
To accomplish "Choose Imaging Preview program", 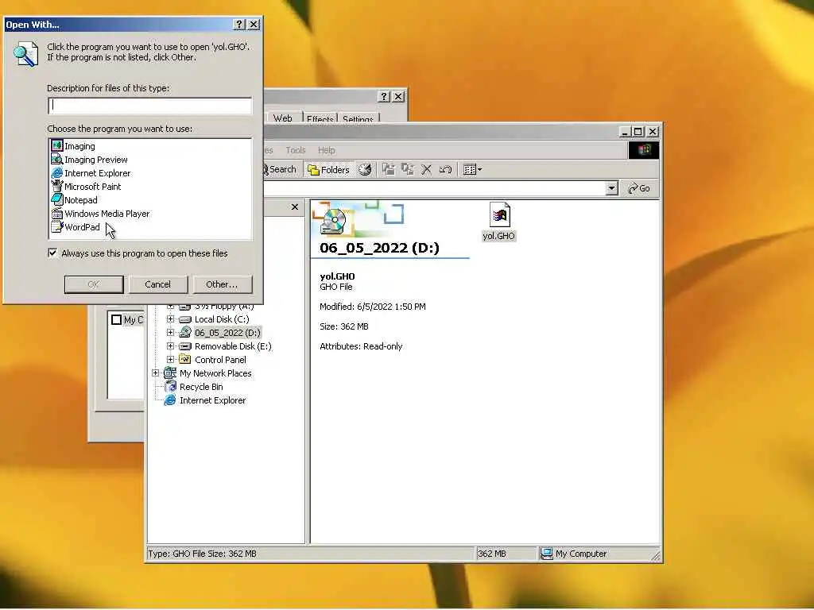I will pos(89,160).
